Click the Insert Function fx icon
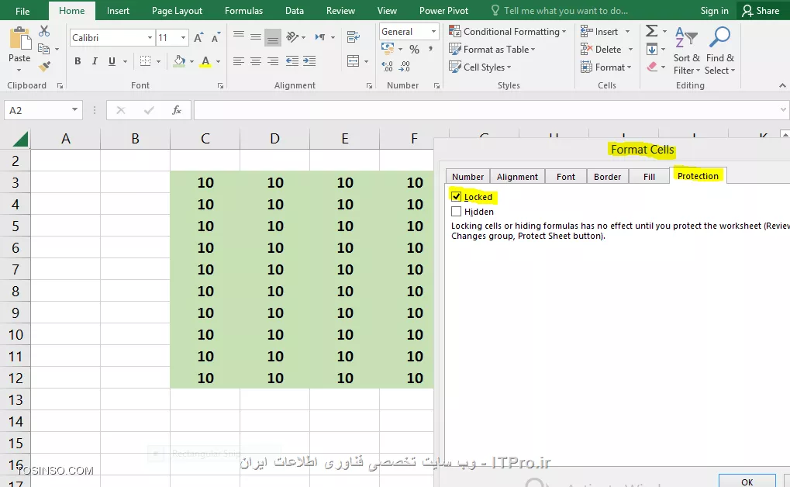The height and width of the screenshot is (487, 790). click(x=176, y=110)
